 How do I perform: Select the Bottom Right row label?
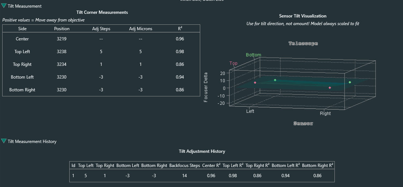click(x=22, y=90)
